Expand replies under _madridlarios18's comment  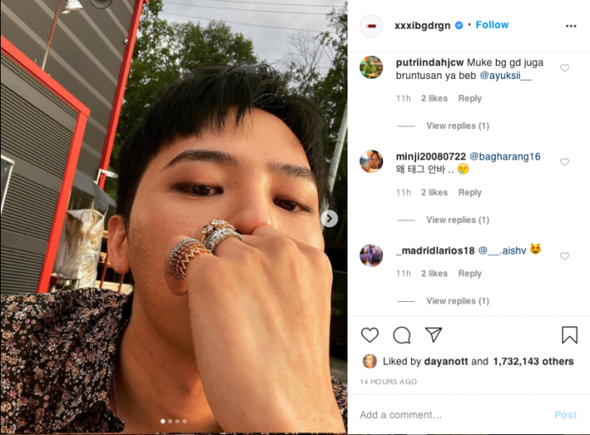(458, 301)
